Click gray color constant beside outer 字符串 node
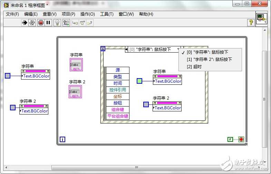This screenshot has width=271, height=174. (8, 76)
